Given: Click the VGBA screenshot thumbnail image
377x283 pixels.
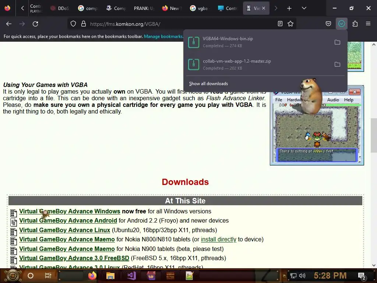Looking at the screenshot, I should coord(317,125).
